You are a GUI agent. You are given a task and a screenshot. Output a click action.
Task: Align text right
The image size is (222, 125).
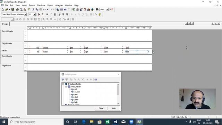[x=67, y=15]
